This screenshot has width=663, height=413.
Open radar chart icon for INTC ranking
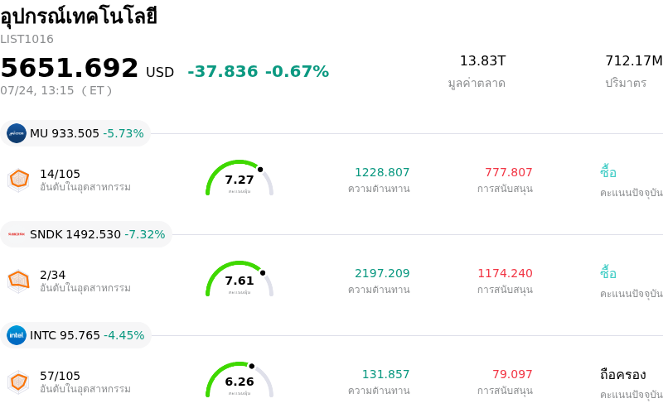(x=18, y=382)
